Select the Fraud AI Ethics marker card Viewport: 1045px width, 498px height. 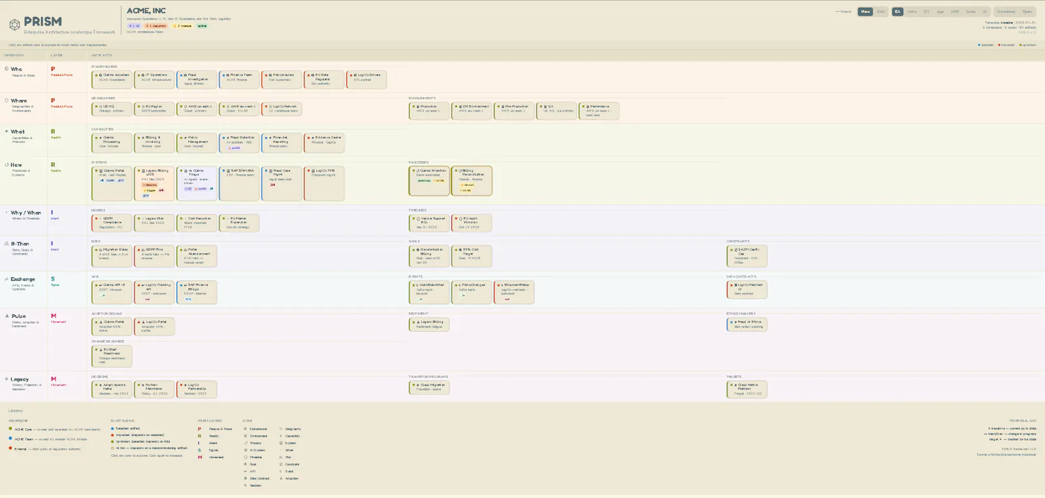tap(747, 324)
